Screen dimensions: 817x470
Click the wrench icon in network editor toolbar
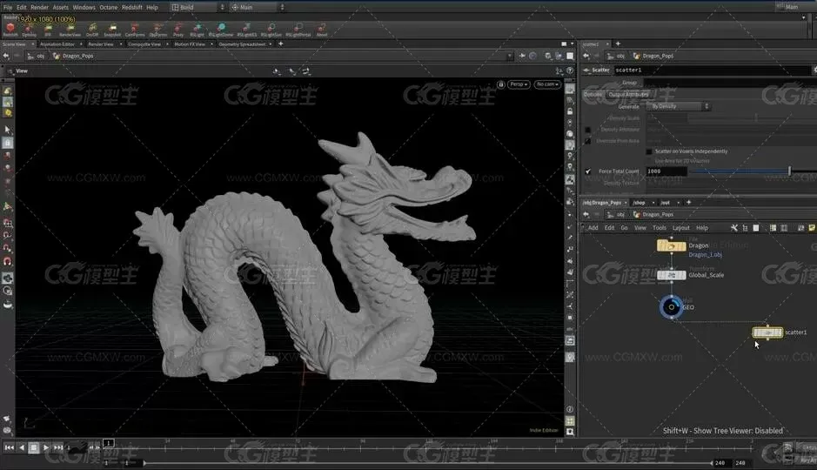pos(734,228)
